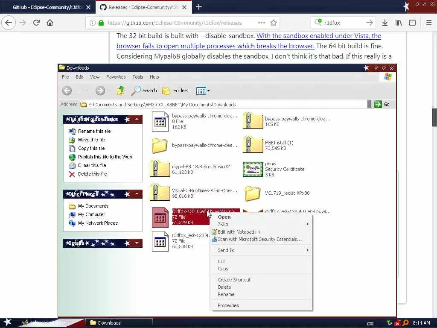Image resolution: width=437 pixels, height=328 pixels.
Task: Click Start star button on taskbar
Action: [x=7, y=322]
